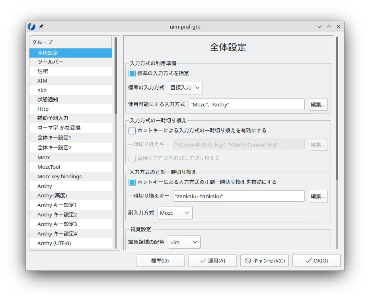This screenshot has width=370, height=301.
Task: Select Mozc key bindings group
Action: [70, 176]
